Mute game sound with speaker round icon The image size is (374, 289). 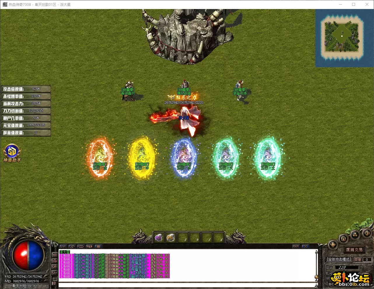click(x=366, y=233)
